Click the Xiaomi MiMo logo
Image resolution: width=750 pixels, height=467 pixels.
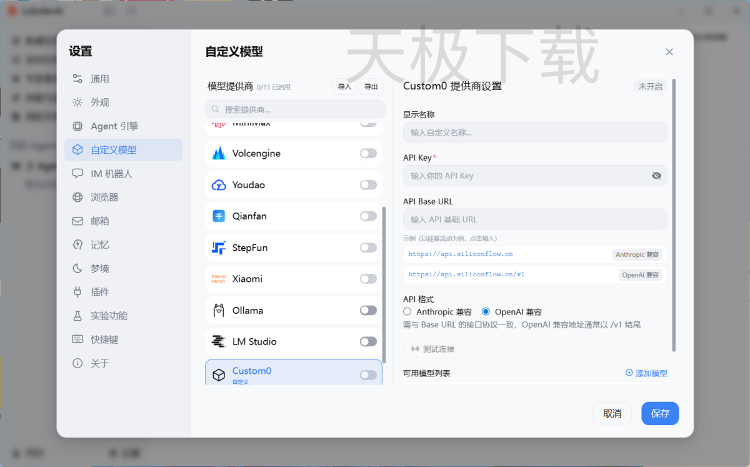(219, 279)
